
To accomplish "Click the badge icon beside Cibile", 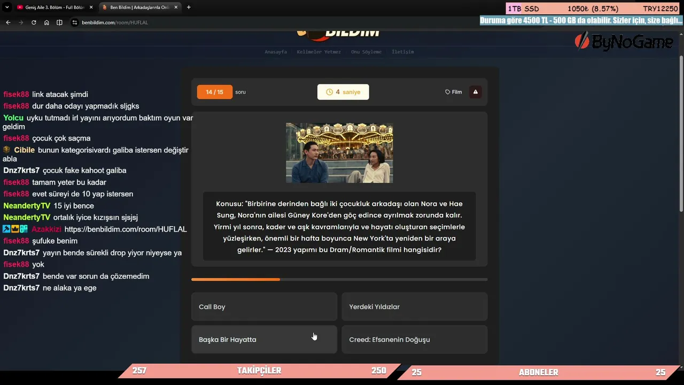I will click(7, 150).
